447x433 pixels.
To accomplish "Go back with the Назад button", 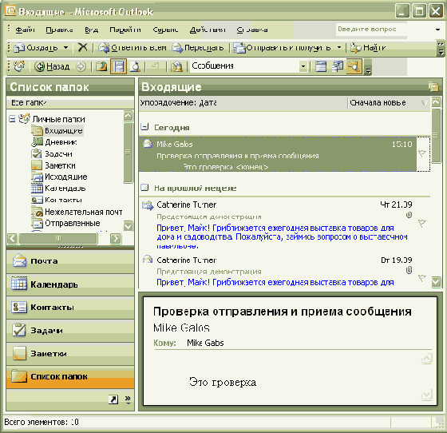I will point(52,66).
